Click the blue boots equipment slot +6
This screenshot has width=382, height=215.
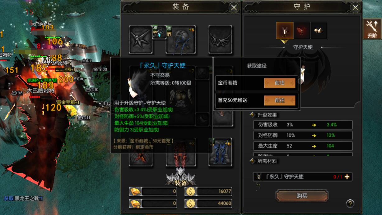pyautogui.click(x=221, y=152)
